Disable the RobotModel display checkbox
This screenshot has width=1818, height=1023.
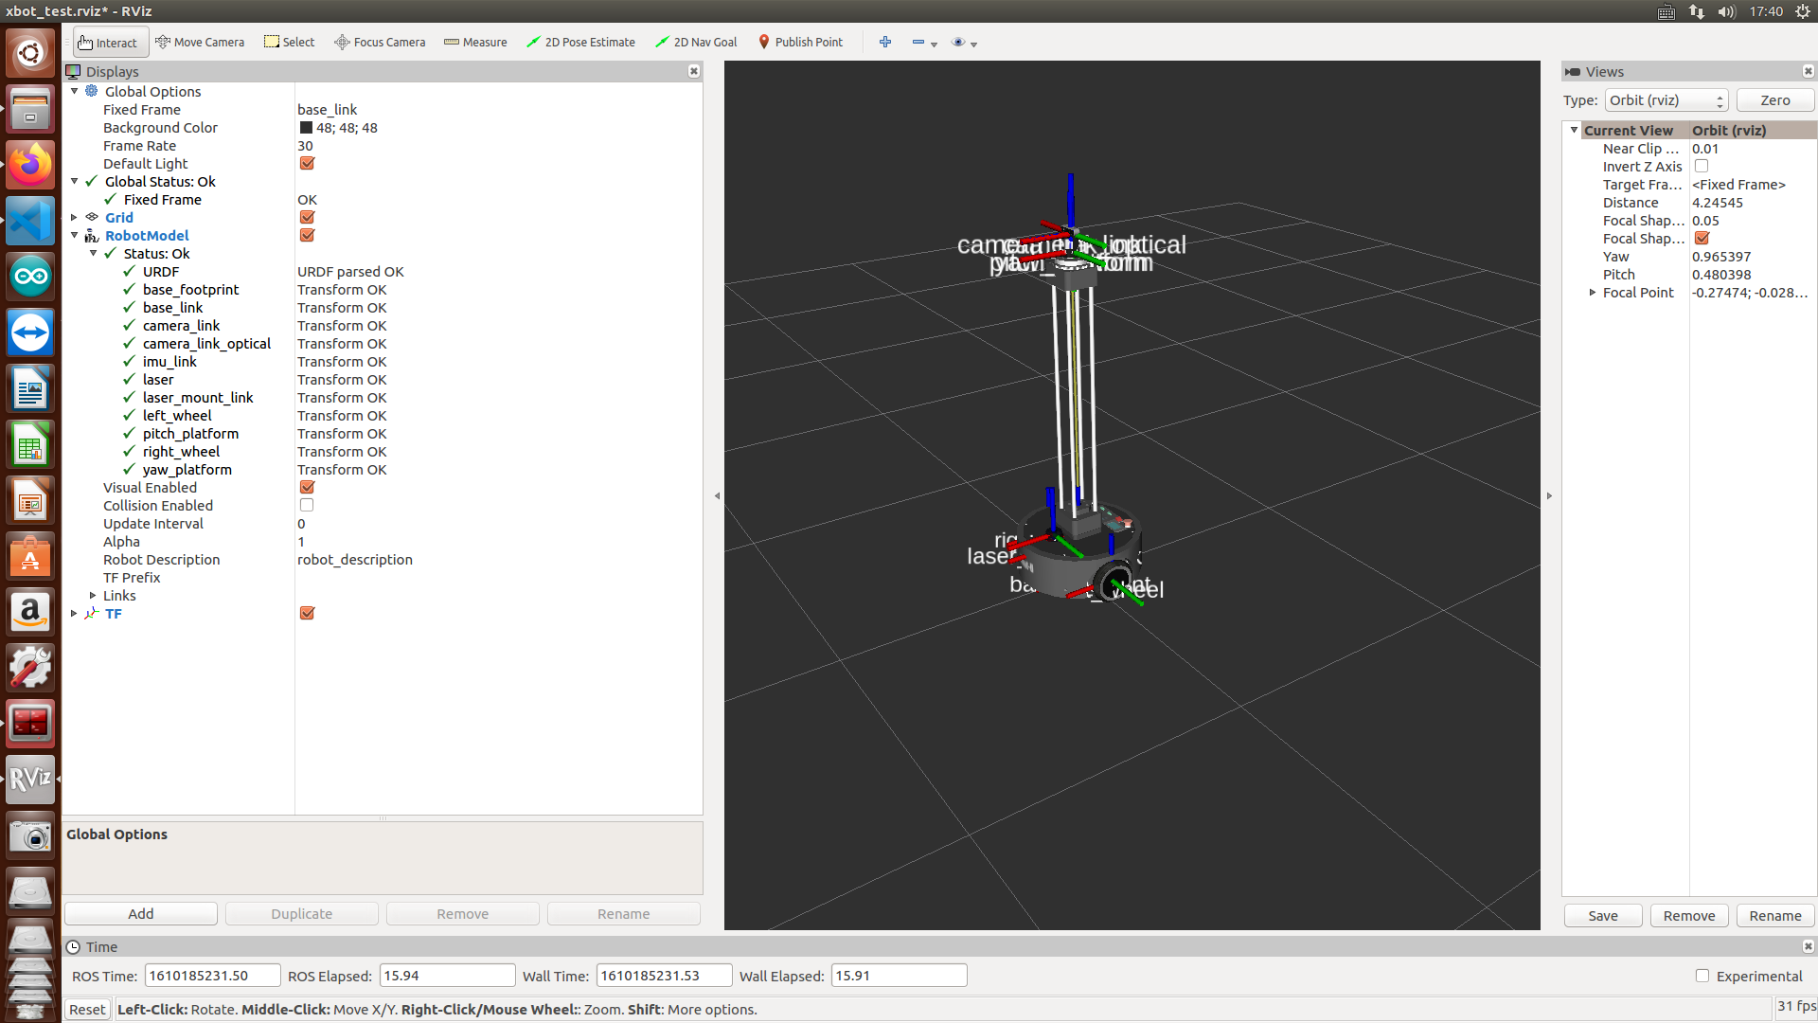tap(307, 236)
